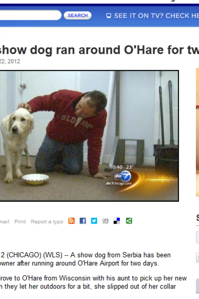The image size is (199, 299).
Task: Click the 'Report a typo' link
Action: (47, 222)
